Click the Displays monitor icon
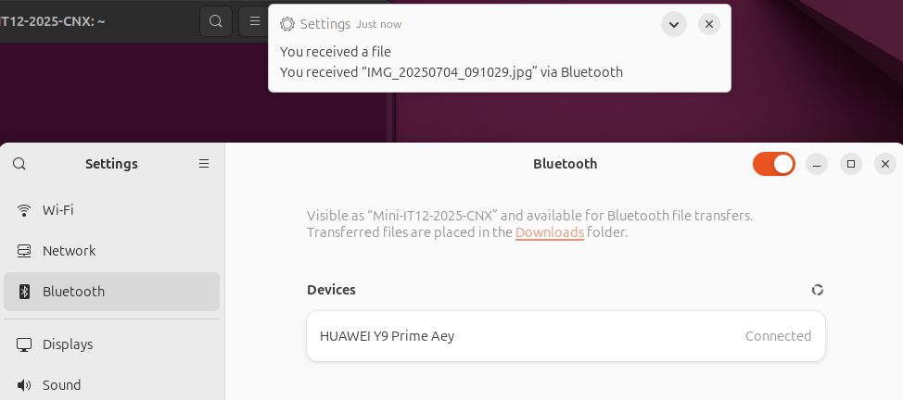 pos(24,344)
